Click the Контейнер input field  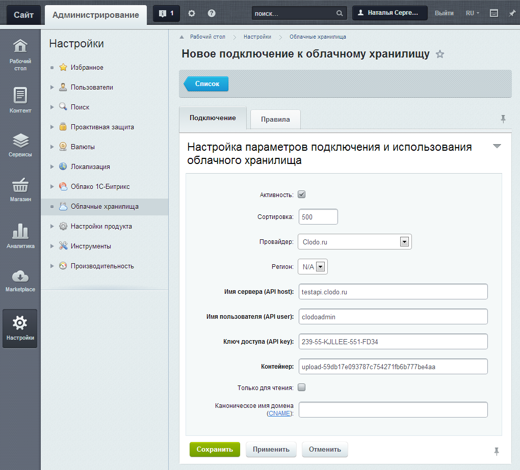tap(393, 367)
